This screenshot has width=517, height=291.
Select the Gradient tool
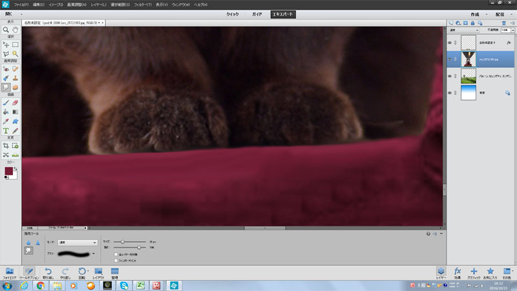coord(15,112)
